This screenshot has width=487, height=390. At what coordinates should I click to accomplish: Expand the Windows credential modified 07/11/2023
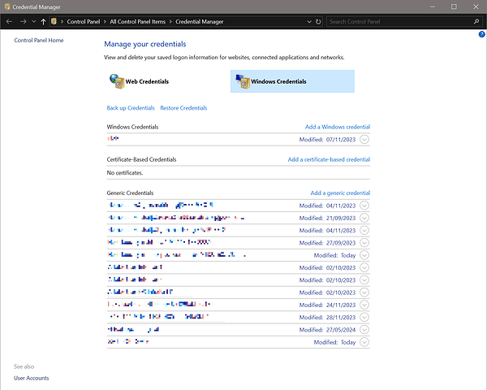pos(364,139)
